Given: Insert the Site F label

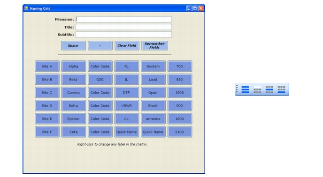Looking at the screenshot, I should (x=47, y=132).
